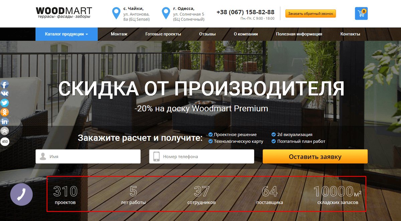Screen dimensions: 401x221
Task: Click the 450 share counter
Action: (5, 142)
